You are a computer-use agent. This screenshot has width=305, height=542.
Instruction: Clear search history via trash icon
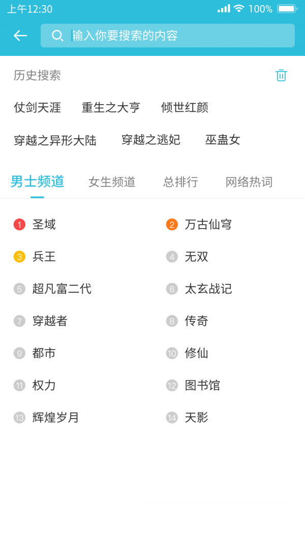(x=281, y=75)
